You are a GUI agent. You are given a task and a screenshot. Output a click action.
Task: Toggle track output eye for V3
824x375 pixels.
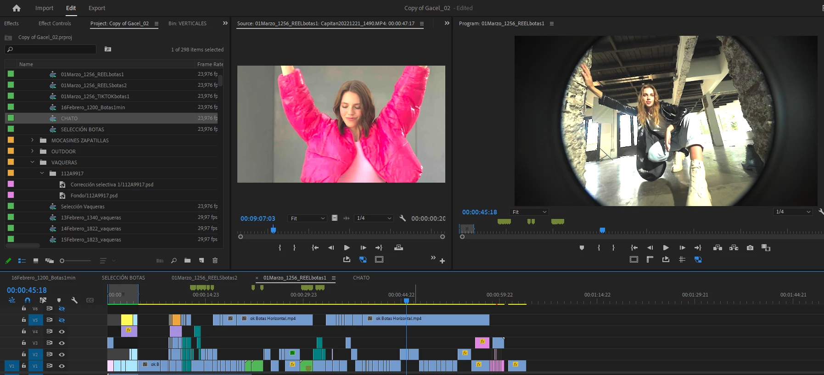(x=62, y=343)
